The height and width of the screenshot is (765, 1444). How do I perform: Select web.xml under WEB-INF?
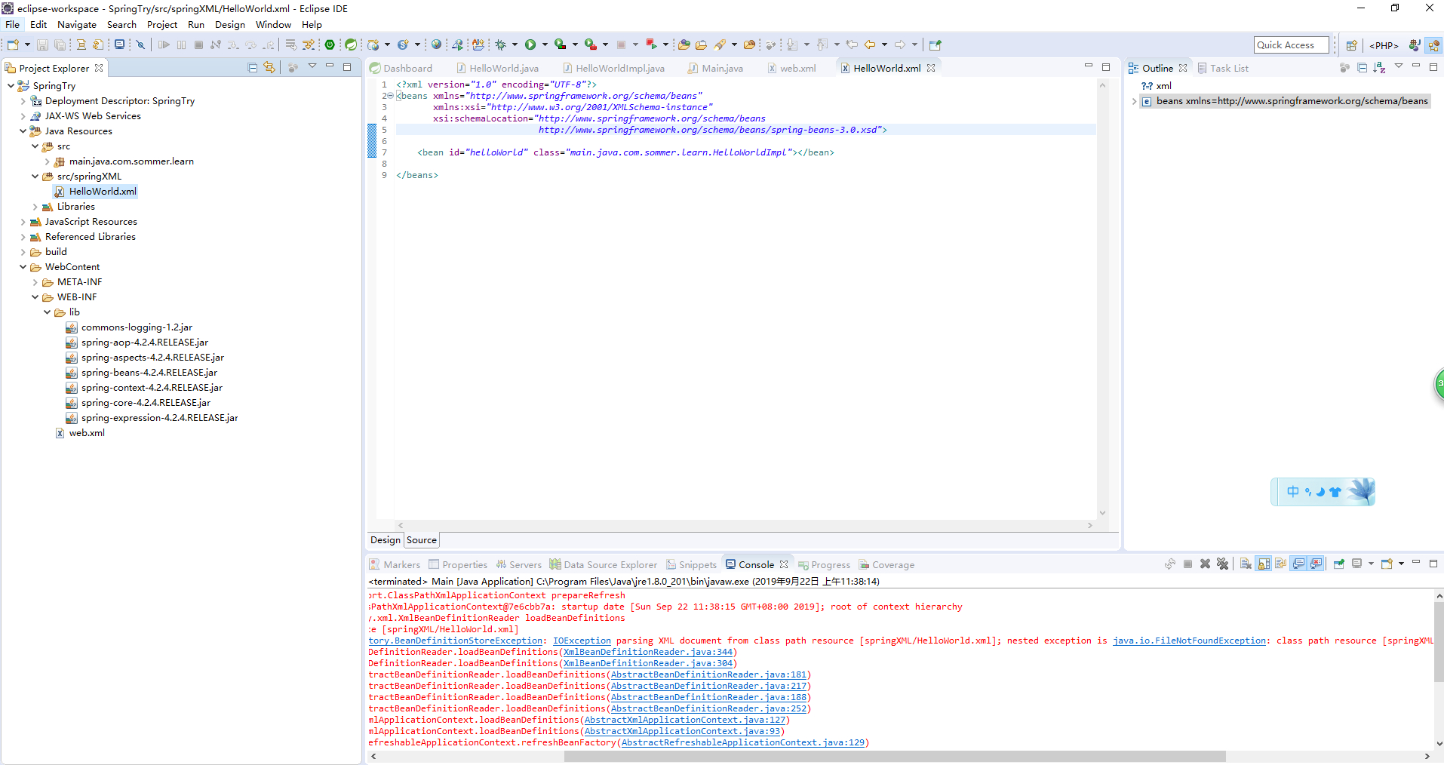coord(87,433)
